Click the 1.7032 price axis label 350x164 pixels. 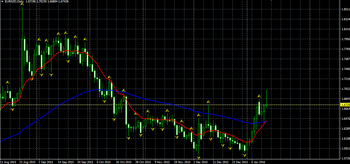click(345, 89)
